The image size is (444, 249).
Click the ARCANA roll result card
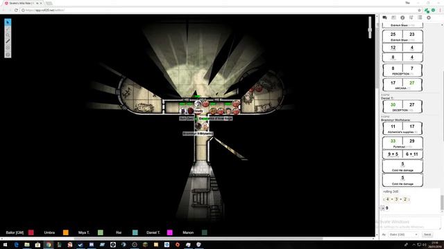[402, 84]
